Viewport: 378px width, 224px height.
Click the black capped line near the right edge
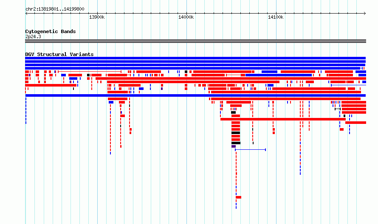[338, 109]
